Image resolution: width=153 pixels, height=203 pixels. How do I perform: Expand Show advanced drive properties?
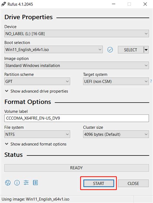tap(36, 91)
